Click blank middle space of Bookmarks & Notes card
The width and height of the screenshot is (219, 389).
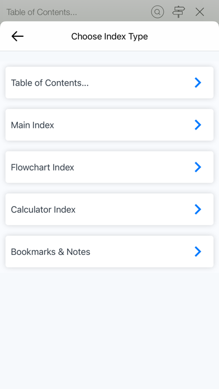(x=141, y=252)
